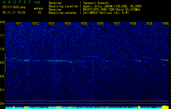The width and height of the screenshot is (171, 109).
Task: Click the meteor label
Action: pos(39,8)
